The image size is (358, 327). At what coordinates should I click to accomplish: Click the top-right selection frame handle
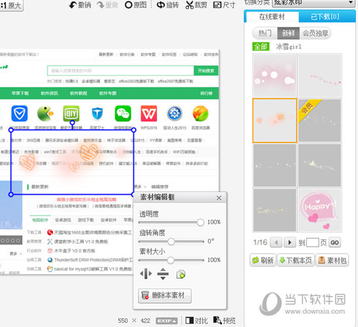134,130
